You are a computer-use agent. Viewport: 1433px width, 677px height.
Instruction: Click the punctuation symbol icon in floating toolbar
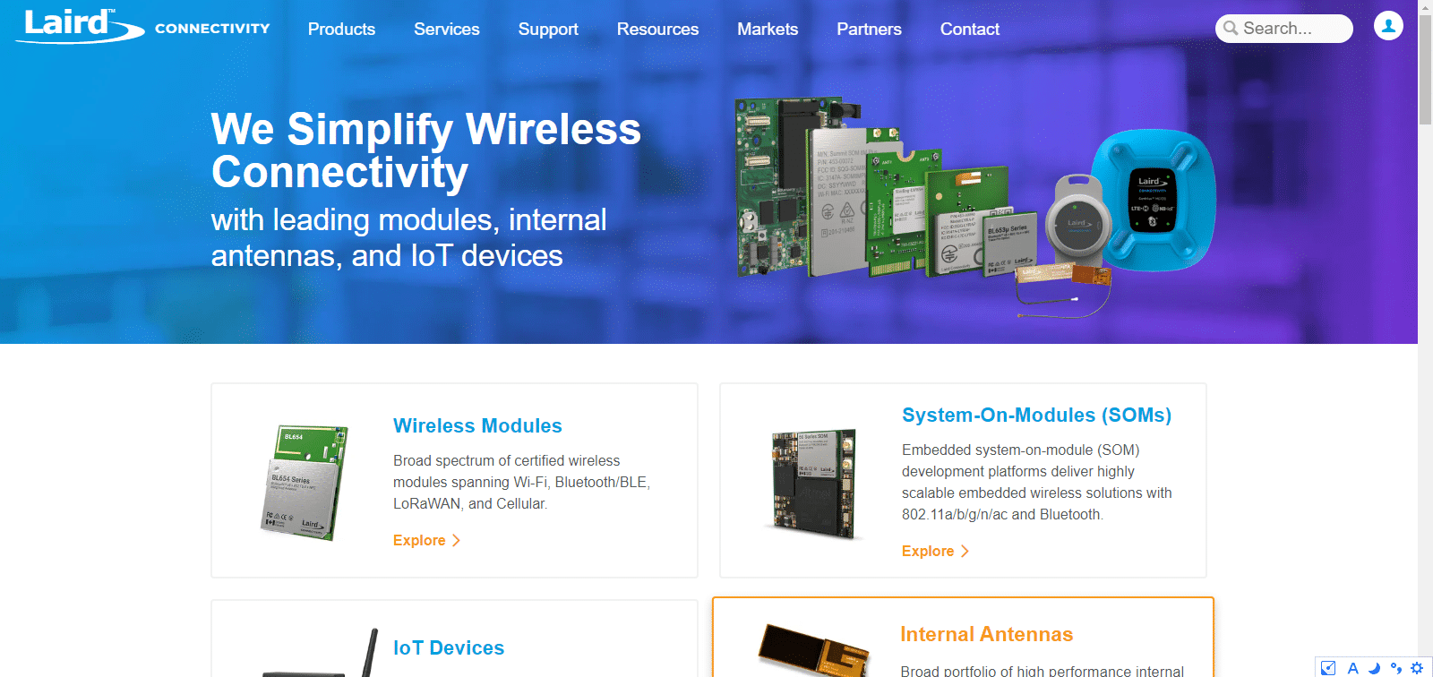pos(1395,668)
